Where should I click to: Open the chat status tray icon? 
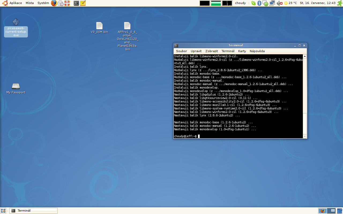tap(266, 3)
